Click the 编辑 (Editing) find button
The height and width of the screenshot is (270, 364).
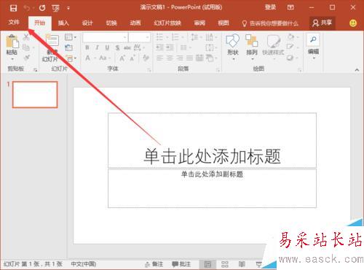click(x=313, y=46)
